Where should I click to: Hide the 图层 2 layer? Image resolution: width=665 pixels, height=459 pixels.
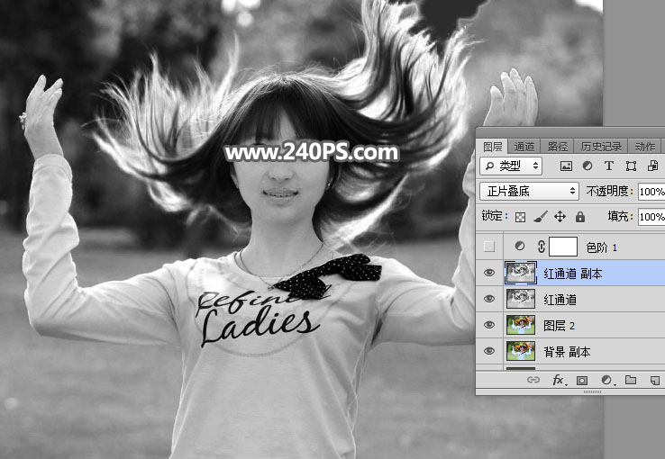[489, 325]
